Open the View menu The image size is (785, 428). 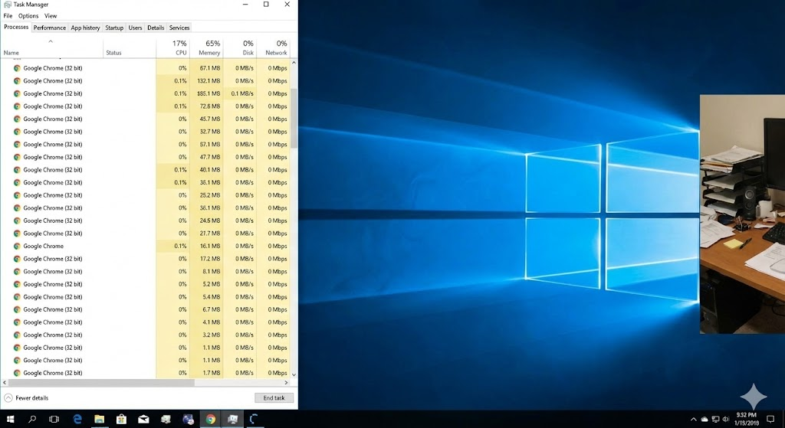tap(51, 16)
